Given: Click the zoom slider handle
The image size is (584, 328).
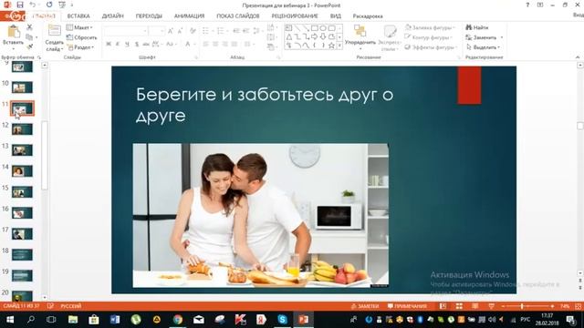Looking at the screenshot, I should coord(522,306).
